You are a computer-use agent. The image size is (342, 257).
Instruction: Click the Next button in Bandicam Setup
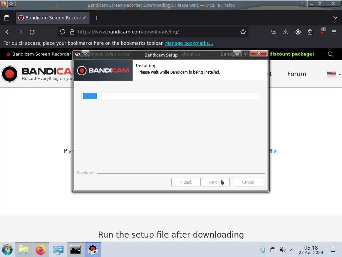215,182
